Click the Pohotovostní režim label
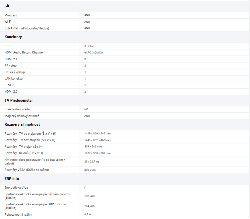 coord(18,214)
